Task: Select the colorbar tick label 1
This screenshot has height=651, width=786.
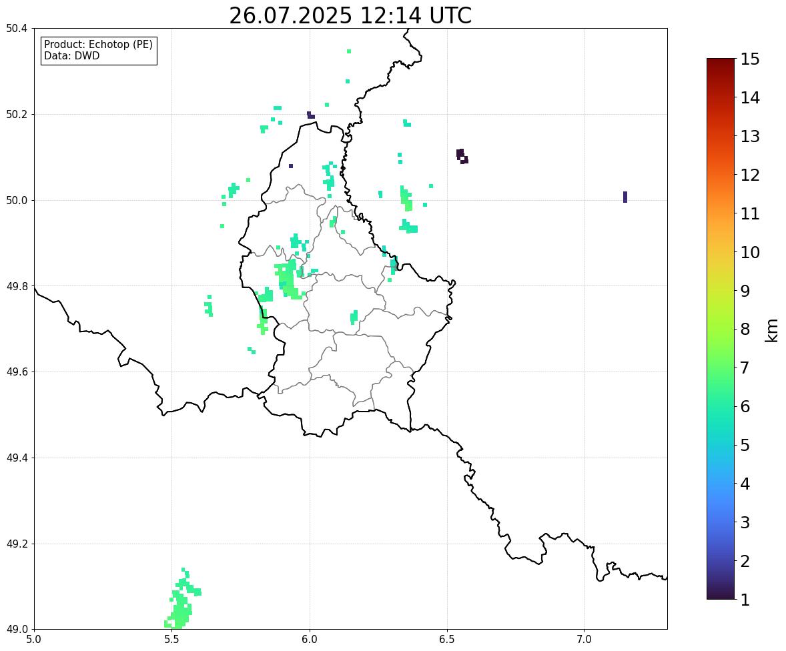Action: 745,600
